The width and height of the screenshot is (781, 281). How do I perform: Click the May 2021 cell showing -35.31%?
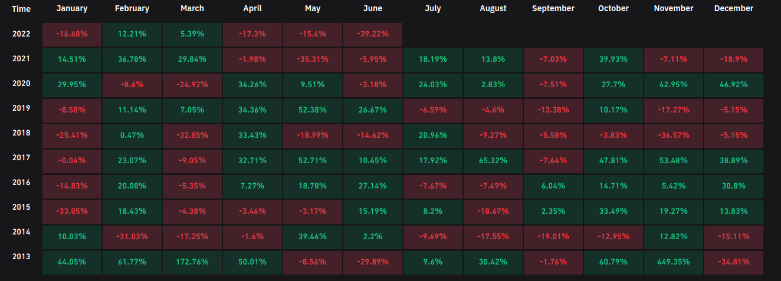pyautogui.click(x=312, y=59)
